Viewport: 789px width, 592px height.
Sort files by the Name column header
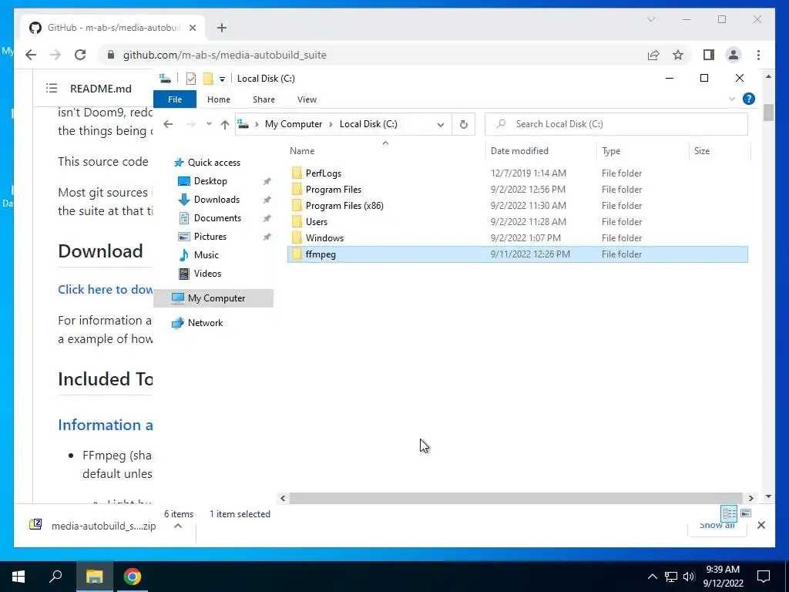tap(302, 151)
